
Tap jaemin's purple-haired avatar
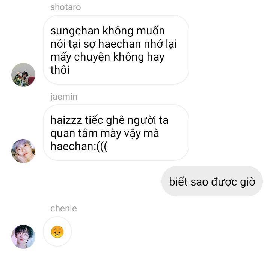[23, 151]
